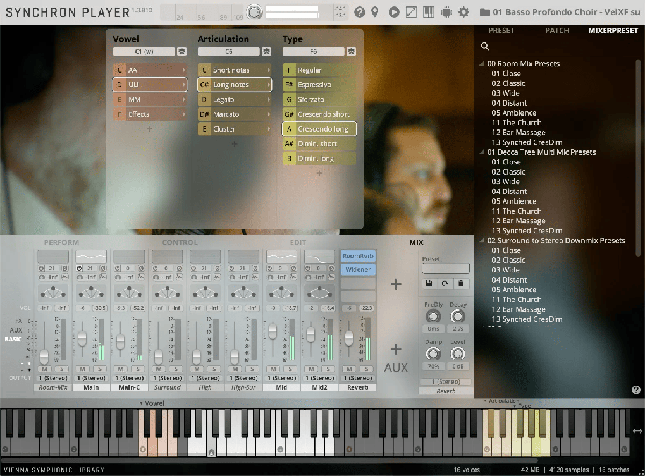Click the location pin icon in toolbar
Screen dimensions: 645x476
(375, 12)
